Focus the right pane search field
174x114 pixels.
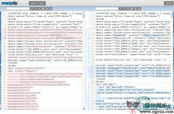coord(107,8)
